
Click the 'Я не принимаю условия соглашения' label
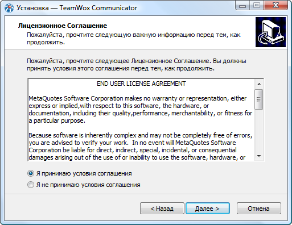(88, 185)
